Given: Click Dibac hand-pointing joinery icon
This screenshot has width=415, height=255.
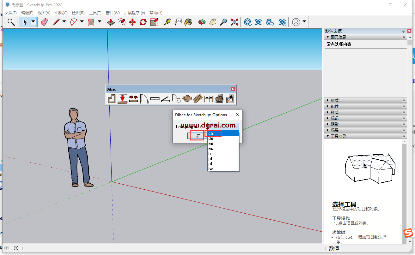Looking at the screenshot, I should click(x=176, y=99).
